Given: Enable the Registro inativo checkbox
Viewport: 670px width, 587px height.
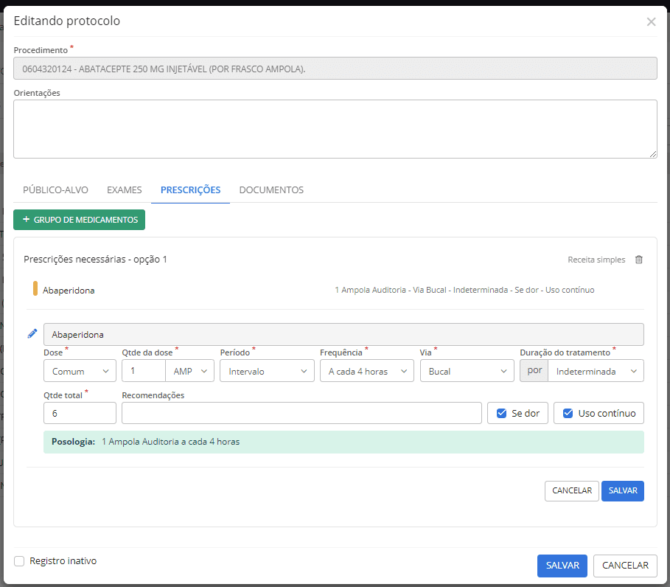Looking at the screenshot, I should 19,561.
